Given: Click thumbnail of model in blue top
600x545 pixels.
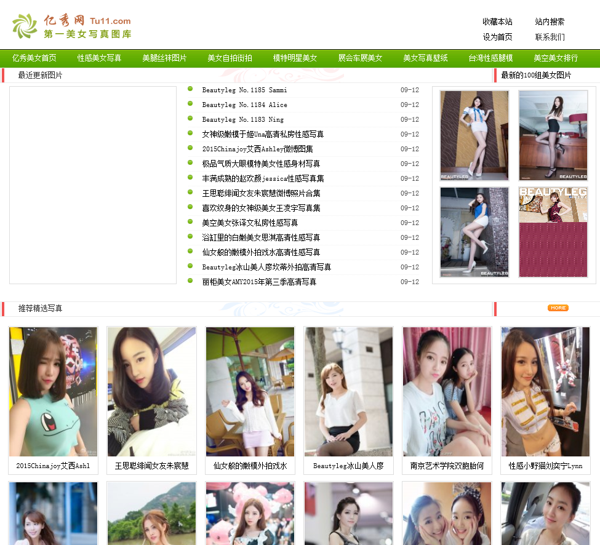Looking at the screenshot, I should tap(474, 232).
